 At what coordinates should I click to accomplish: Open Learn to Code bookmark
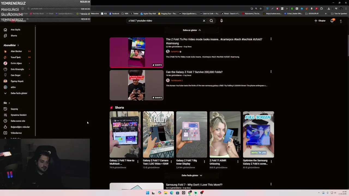[209, 14]
